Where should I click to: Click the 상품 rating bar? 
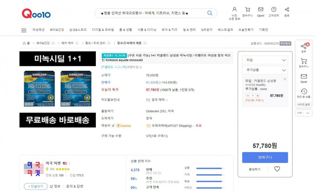pyautogui.click(x=210, y=168)
